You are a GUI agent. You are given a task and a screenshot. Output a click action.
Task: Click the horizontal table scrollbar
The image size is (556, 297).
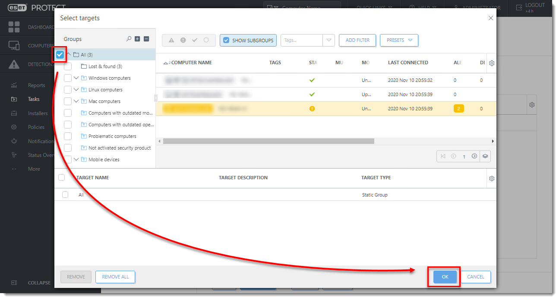pos(269,141)
